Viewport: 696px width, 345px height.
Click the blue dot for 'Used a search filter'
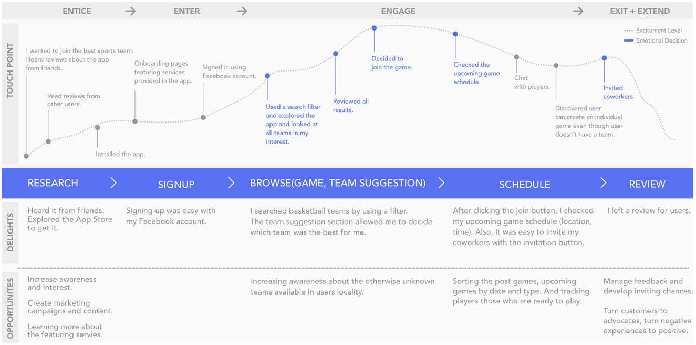point(267,76)
